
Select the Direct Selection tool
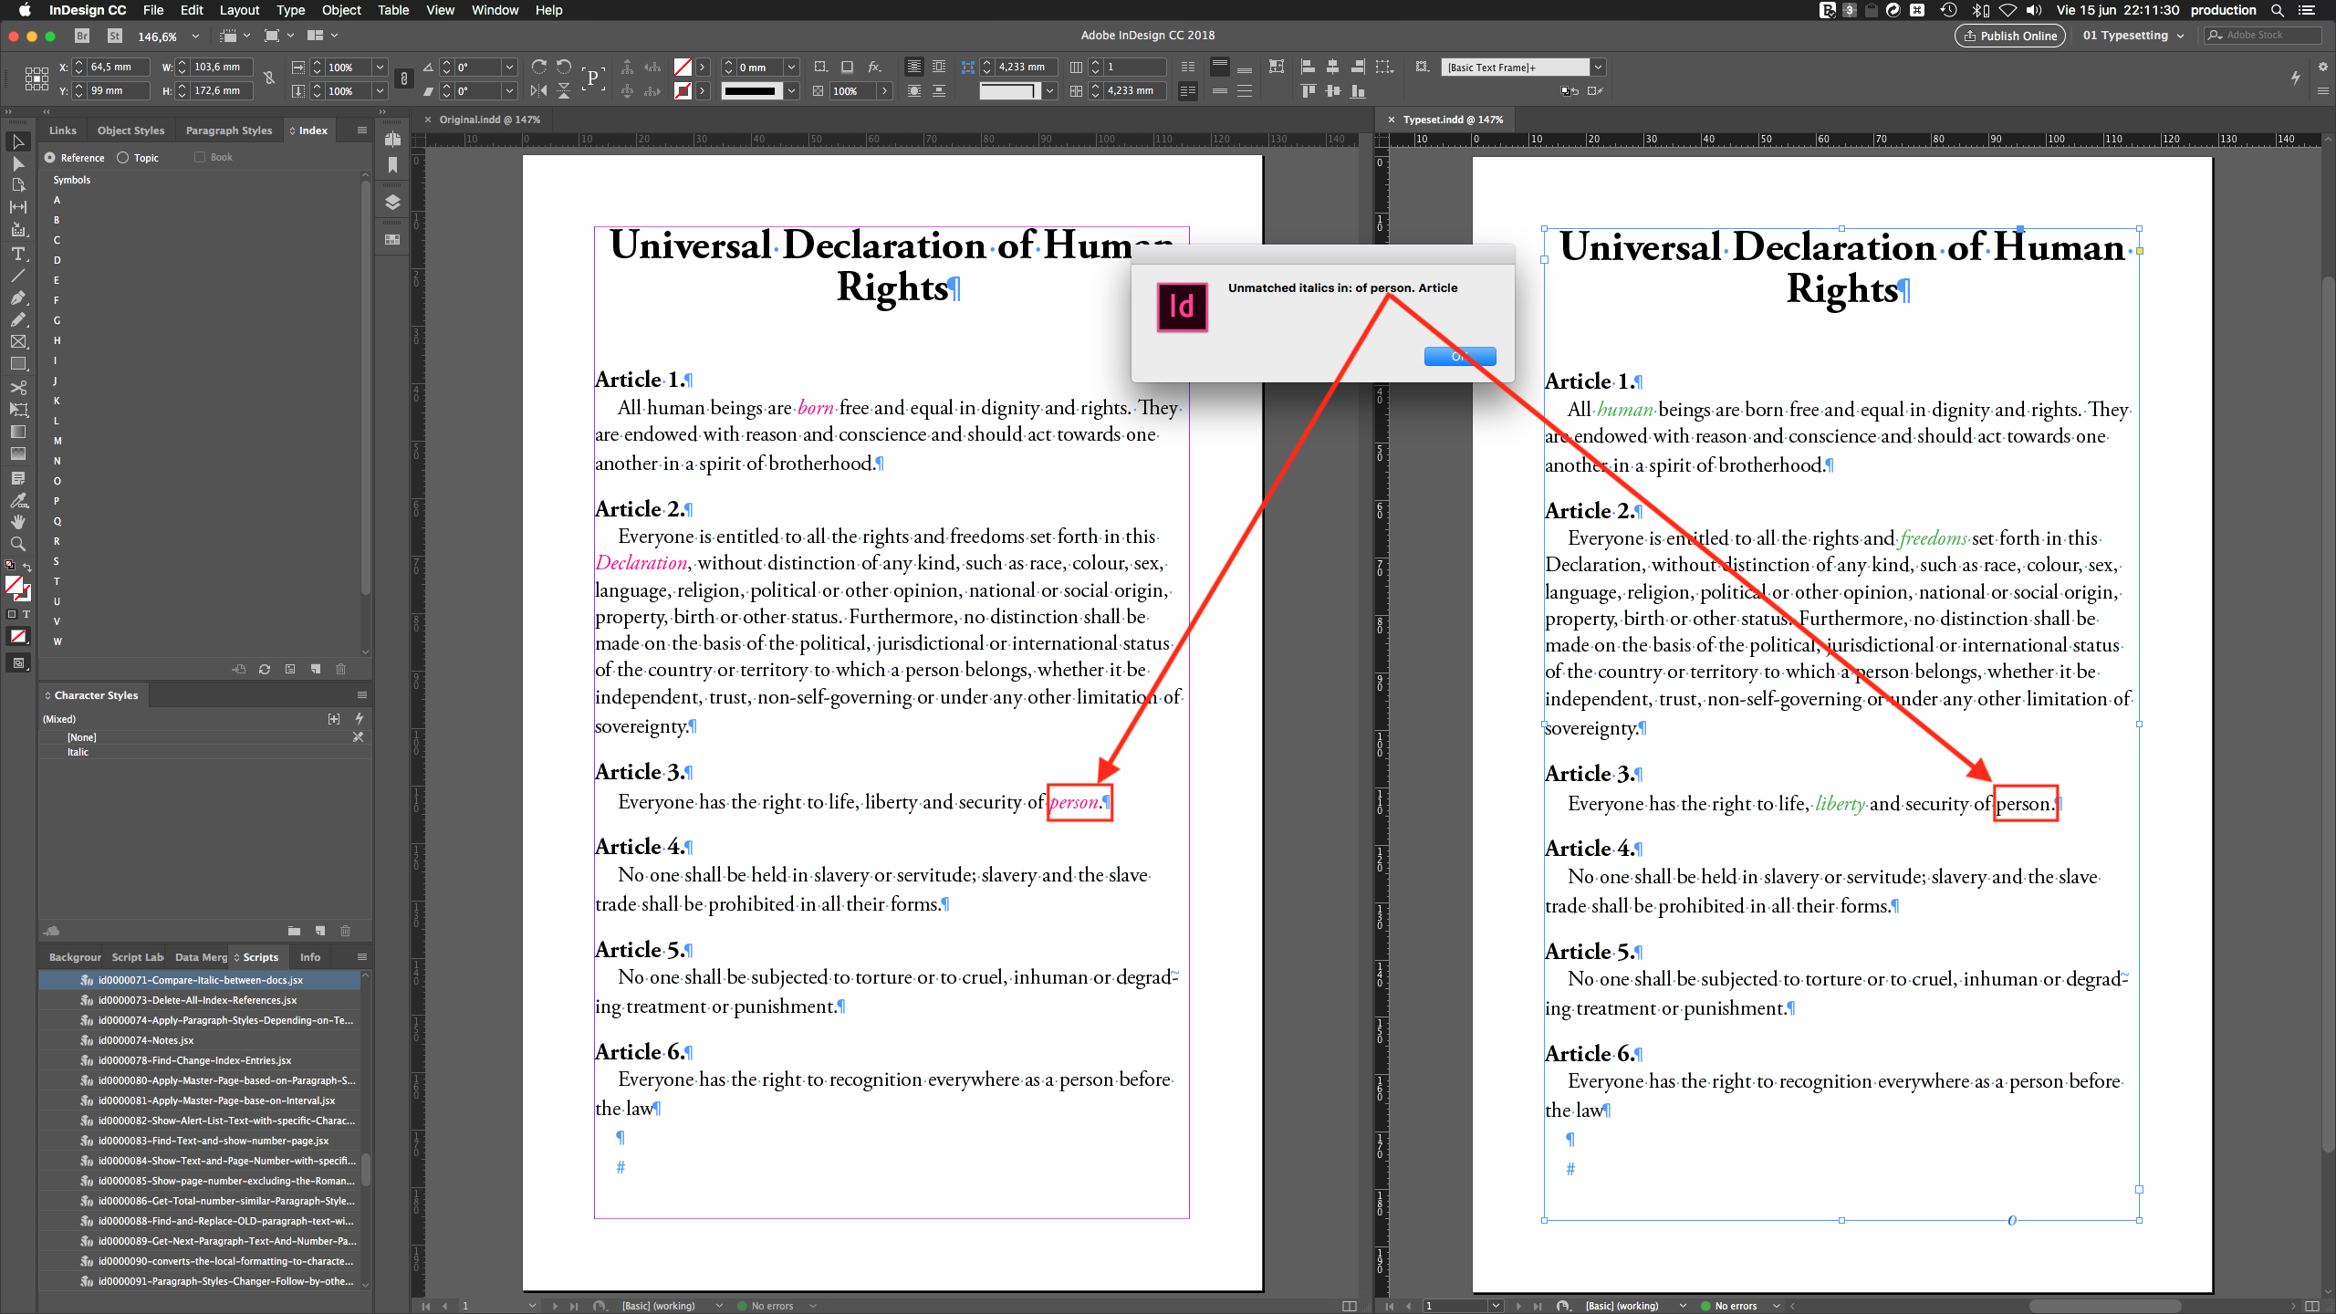coord(17,163)
